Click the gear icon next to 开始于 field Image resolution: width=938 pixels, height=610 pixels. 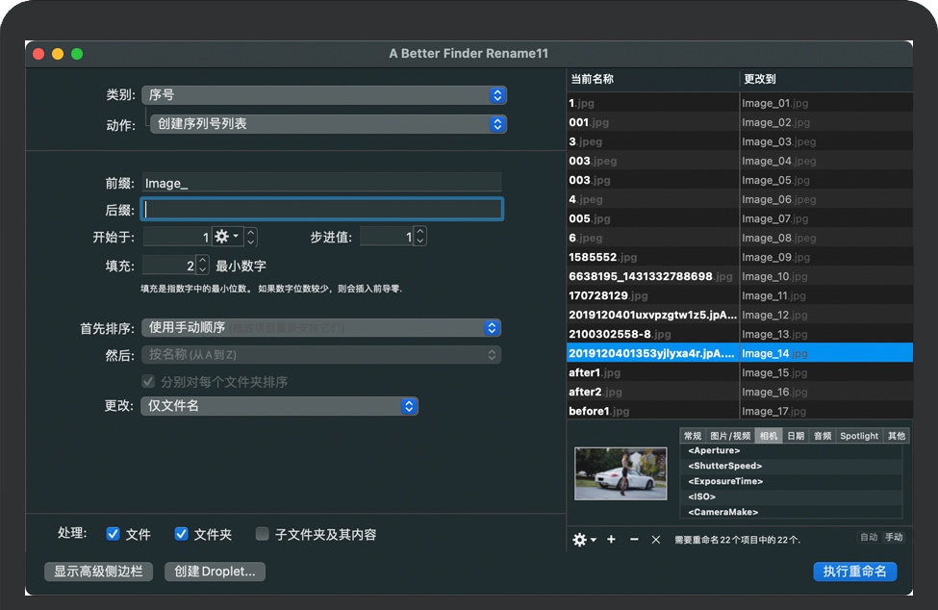tap(226, 237)
